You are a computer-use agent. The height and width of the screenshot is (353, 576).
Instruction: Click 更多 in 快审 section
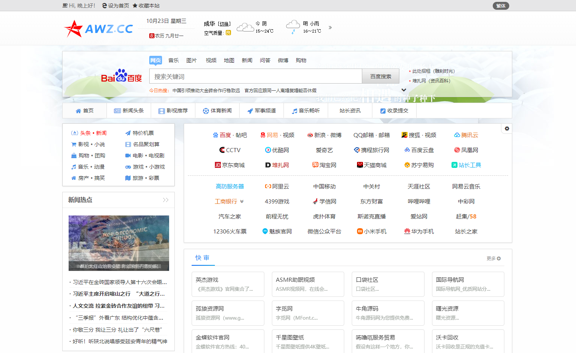click(493, 259)
